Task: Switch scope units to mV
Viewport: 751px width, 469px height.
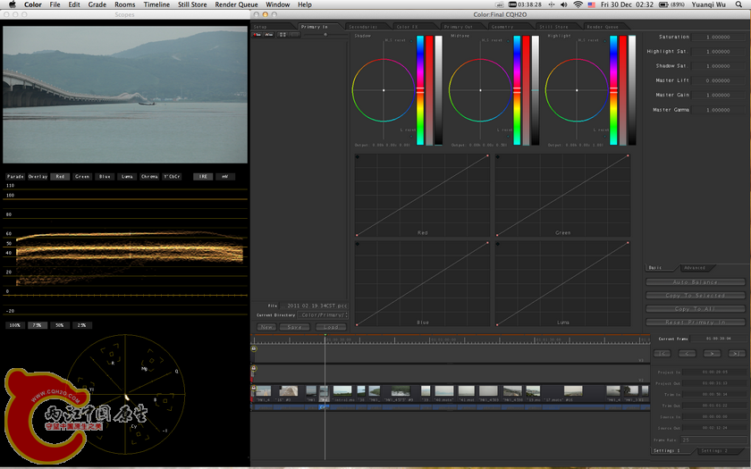Action: (224, 177)
